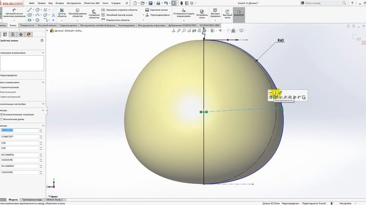Switch to the Motion Study 1 tab

[x=54, y=200]
